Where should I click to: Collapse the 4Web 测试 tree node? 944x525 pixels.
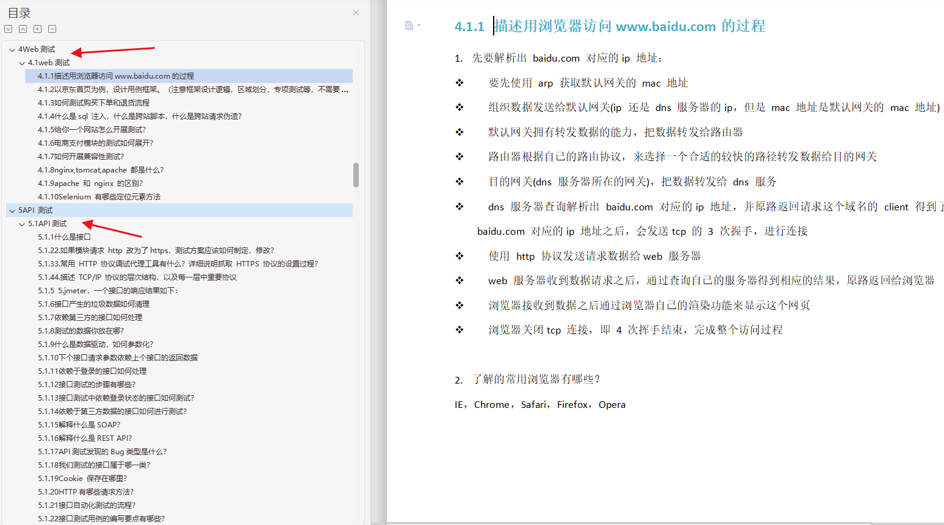(x=12, y=49)
